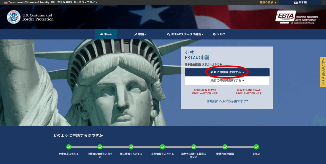Screen dimensions: 326x164
Task: Click the 開始前にヘルプが必要ですか? link
Action: (x=227, y=101)
